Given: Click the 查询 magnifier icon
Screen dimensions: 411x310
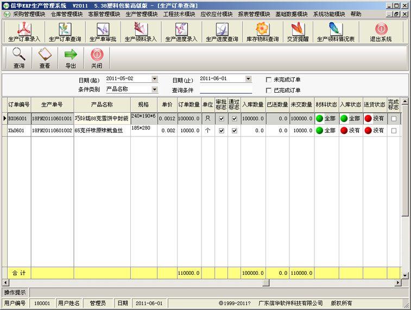Looking at the screenshot, I should [19, 54].
